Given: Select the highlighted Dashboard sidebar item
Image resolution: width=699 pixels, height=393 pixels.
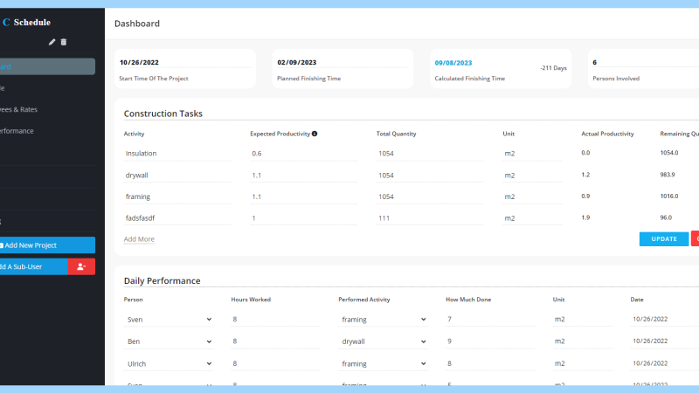Looking at the screenshot, I should pos(47,66).
